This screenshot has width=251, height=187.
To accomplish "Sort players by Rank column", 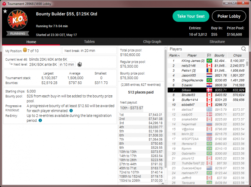I will (x=174, y=56).
